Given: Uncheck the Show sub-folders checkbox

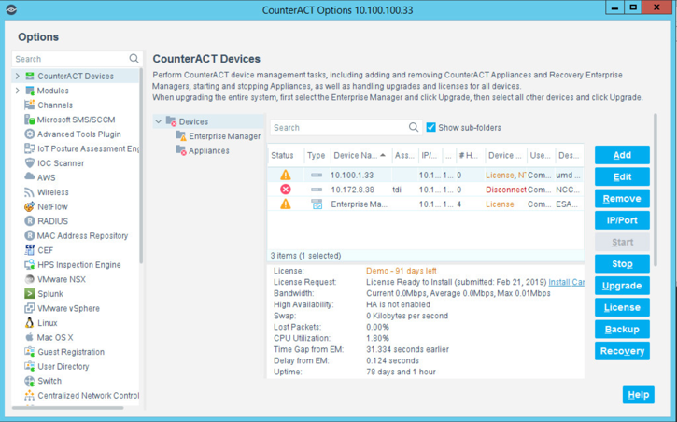Looking at the screenshot, I should (x=430, y=127).
